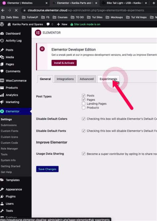The width and height of the screenshot is (157, 221).
Task: Open Role Manager submenu item
Action: click(9, 149)
